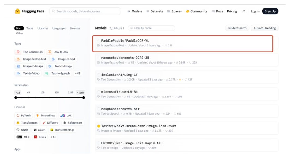The width and height of the screenshot is (288, 158).
Task: Click the Text Generation task icon
Action: 18,52
